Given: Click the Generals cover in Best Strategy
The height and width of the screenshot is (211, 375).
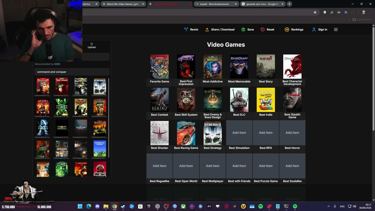Looking at the screenshot, I should click(213, 133).
